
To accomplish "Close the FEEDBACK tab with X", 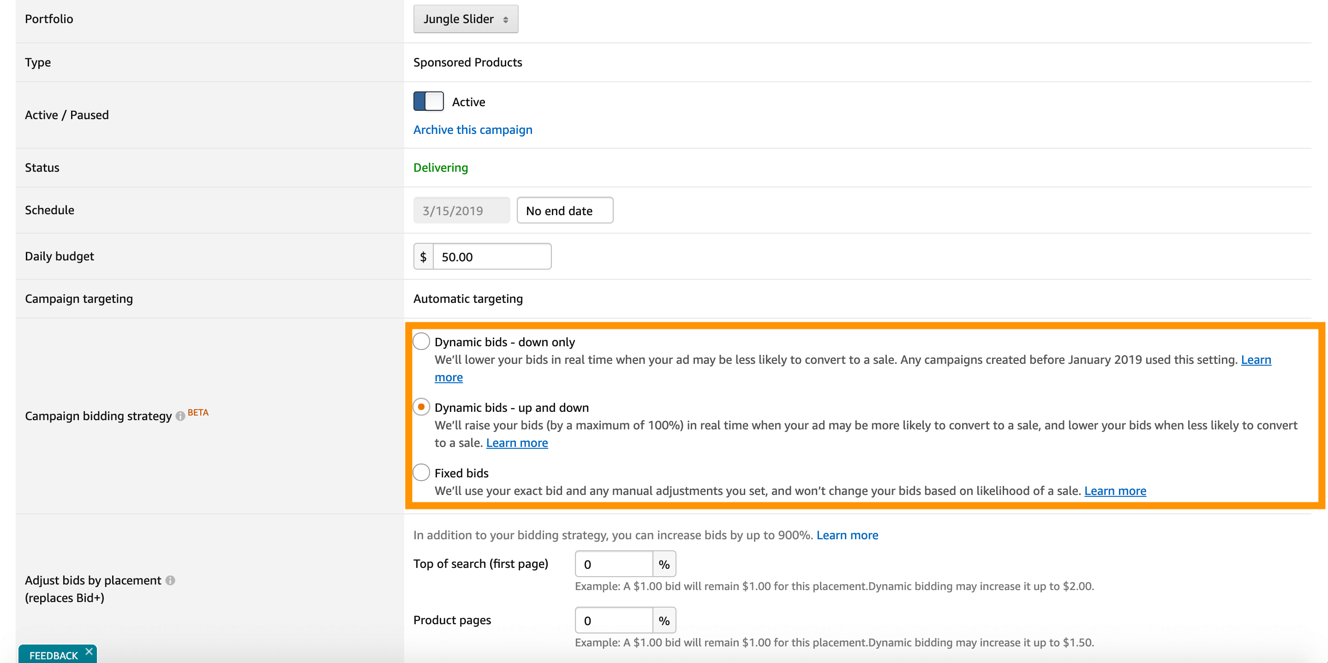I will pyautogui.click(x=89, y=651).
